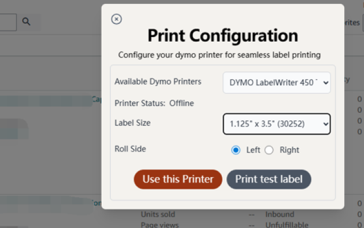Click the dymo printer configuration subtitle text
The height and width of the screenshot is (228, 364).
point(220,55)
